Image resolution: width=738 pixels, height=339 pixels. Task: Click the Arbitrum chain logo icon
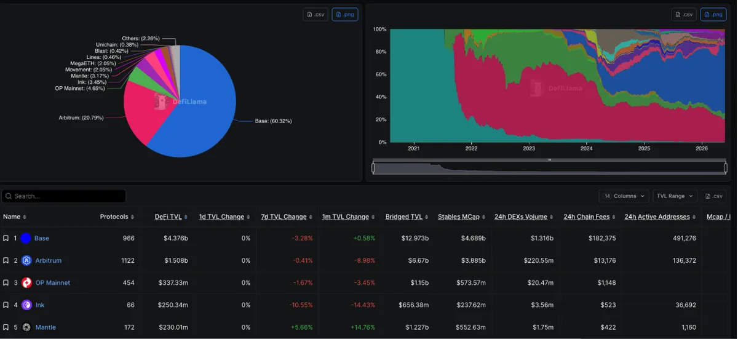click(x=26, y=260)
